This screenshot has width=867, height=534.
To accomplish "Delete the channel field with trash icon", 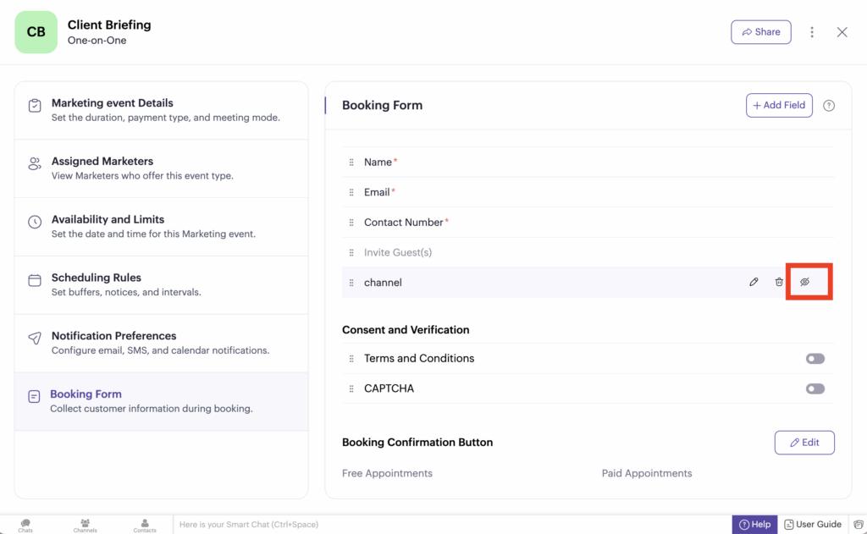I will point(779,282).
